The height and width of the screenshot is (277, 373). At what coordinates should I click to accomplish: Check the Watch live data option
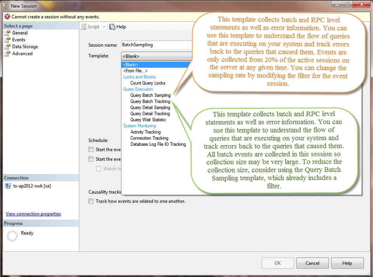99,168
